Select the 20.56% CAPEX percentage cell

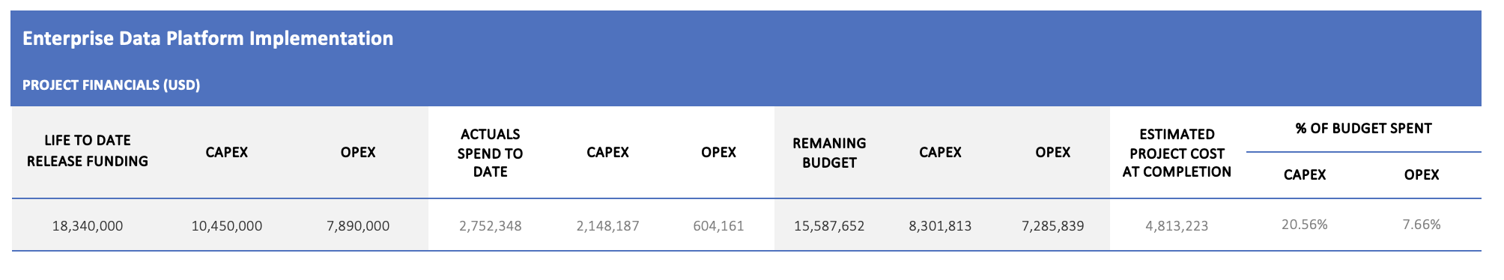pos(1304,224)
